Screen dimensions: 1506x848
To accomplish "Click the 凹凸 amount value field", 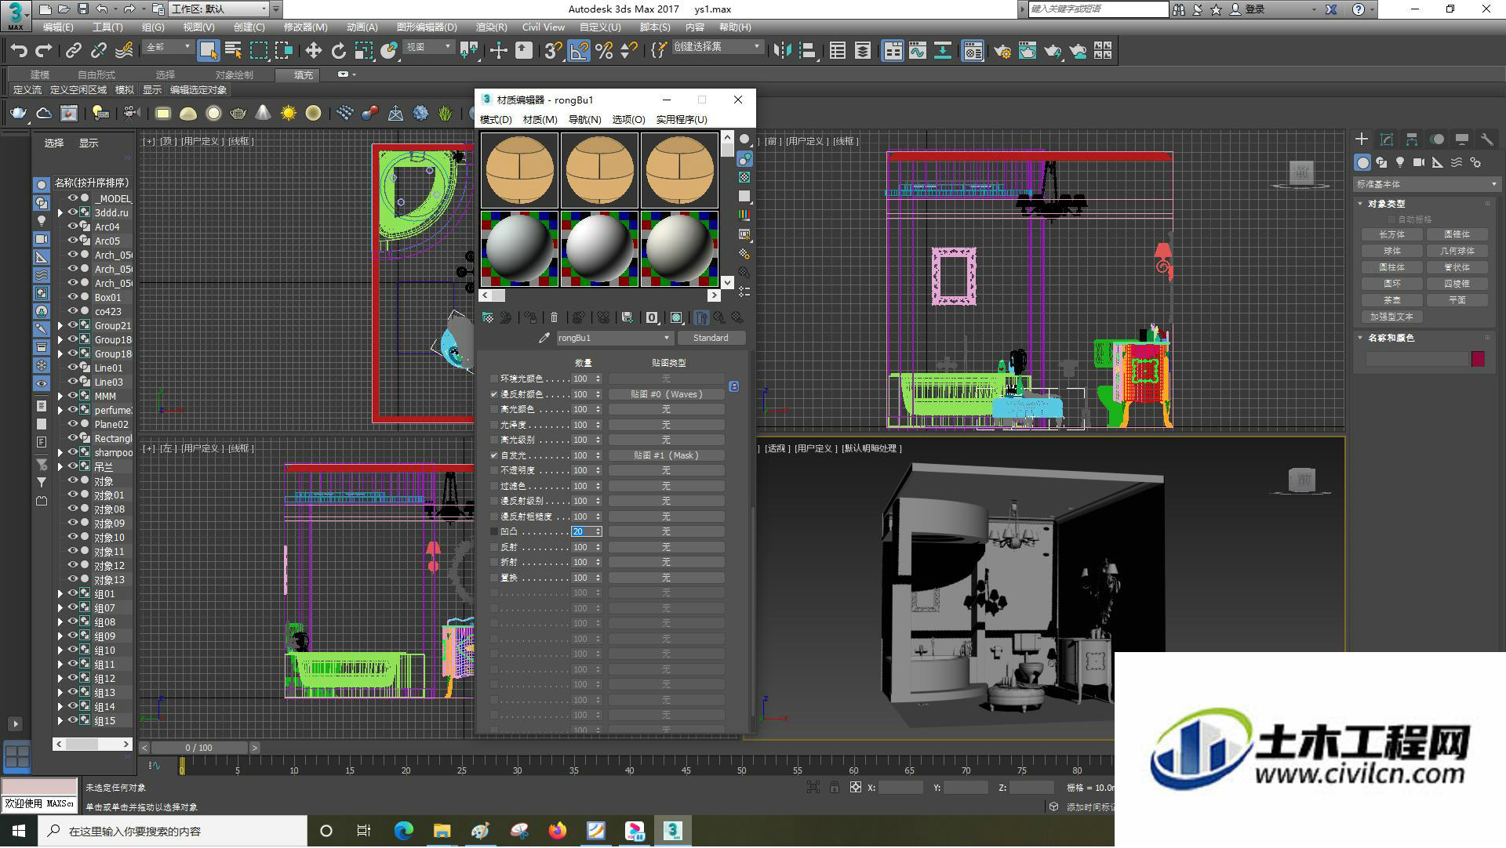I will coord(581,531).
